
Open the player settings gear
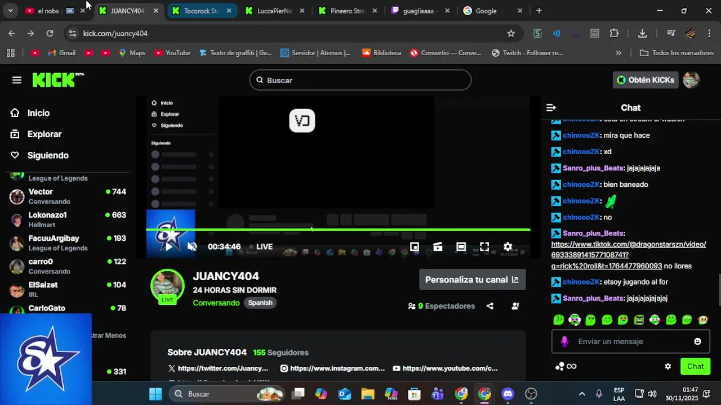[508, 246]
